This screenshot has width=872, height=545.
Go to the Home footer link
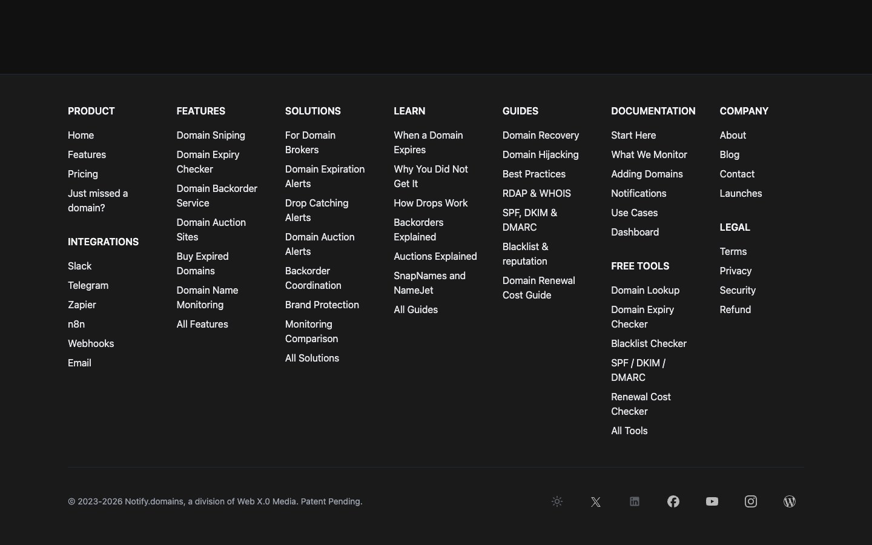click(x=81, y=135)
